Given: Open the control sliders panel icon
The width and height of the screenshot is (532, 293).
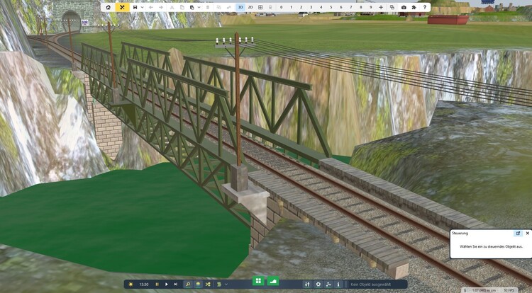Looking at the screenshot, I should coord(307,285).
